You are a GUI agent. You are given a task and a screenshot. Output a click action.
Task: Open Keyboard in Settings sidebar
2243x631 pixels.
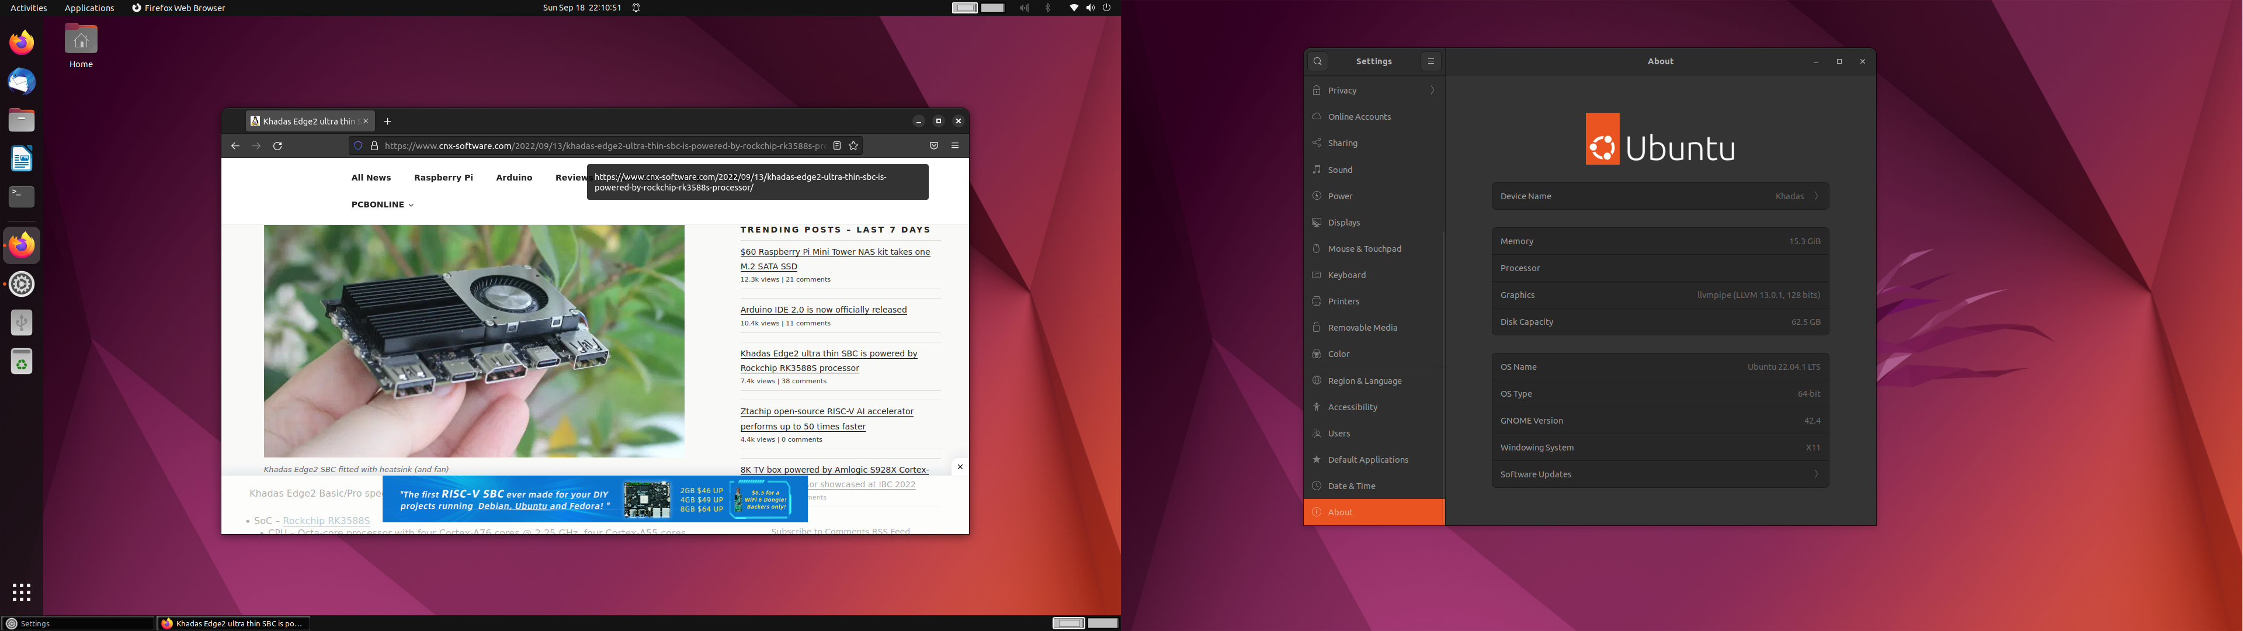tap(1374, 275)
